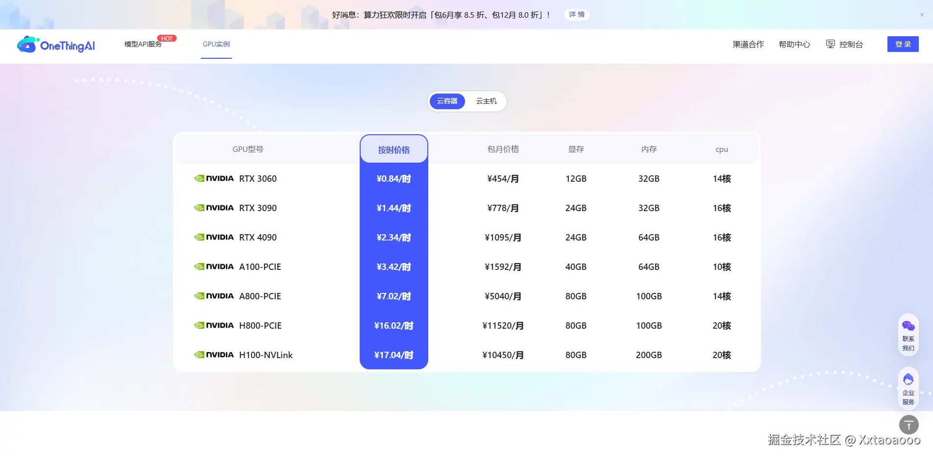Click the NVIDIA logo beside A800-PCIE
Image resolution: width=933 pixels, height=459 pixels.
pyautogui.click(x=214, y=296)
